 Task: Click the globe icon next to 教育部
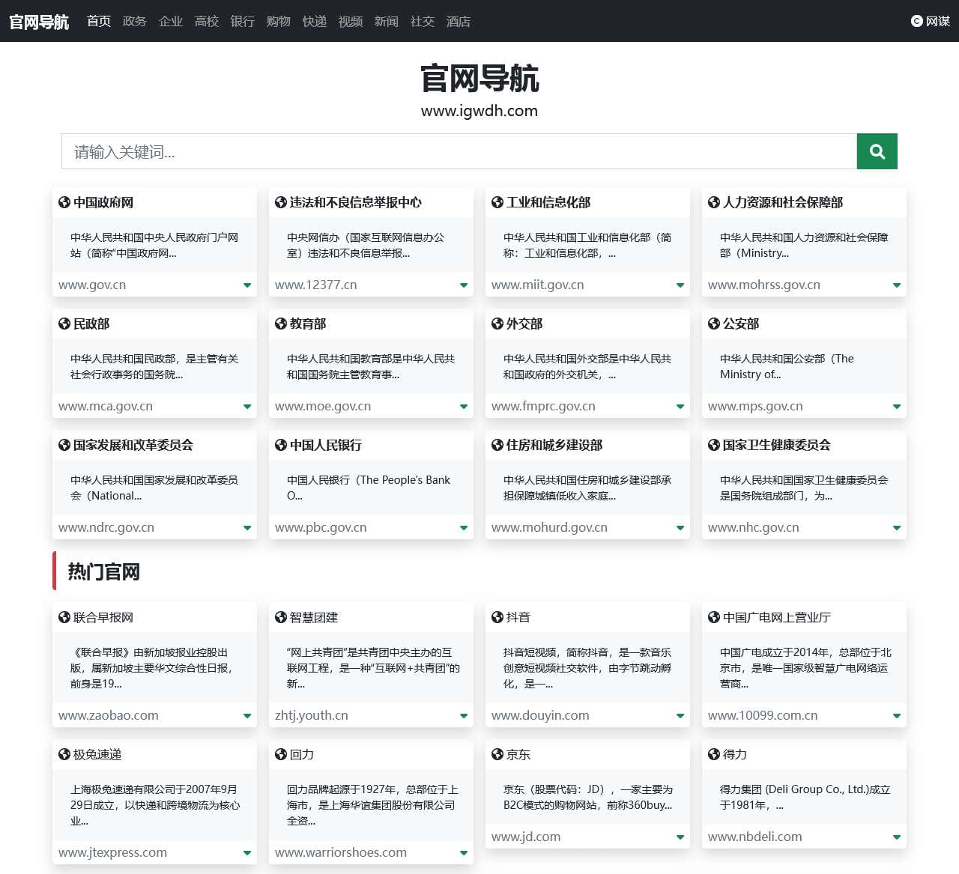pos(279,324)
